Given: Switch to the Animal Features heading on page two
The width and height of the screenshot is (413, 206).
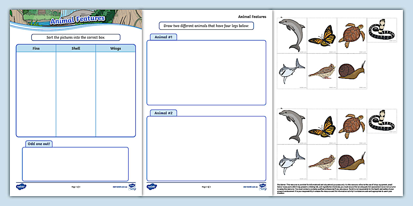Looking at the screenshot, I should coord(251,17).
